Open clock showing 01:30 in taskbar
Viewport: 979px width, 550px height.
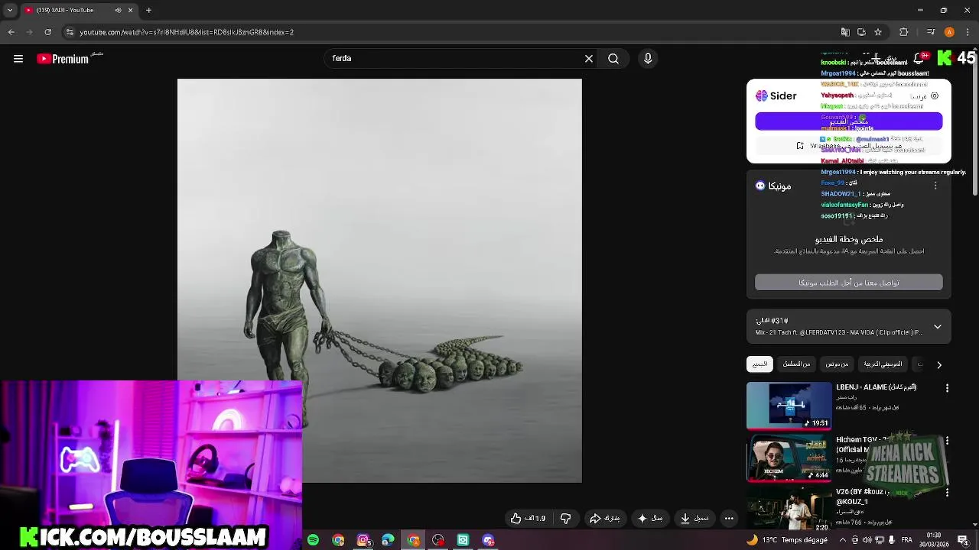click(x=934, y=540)
